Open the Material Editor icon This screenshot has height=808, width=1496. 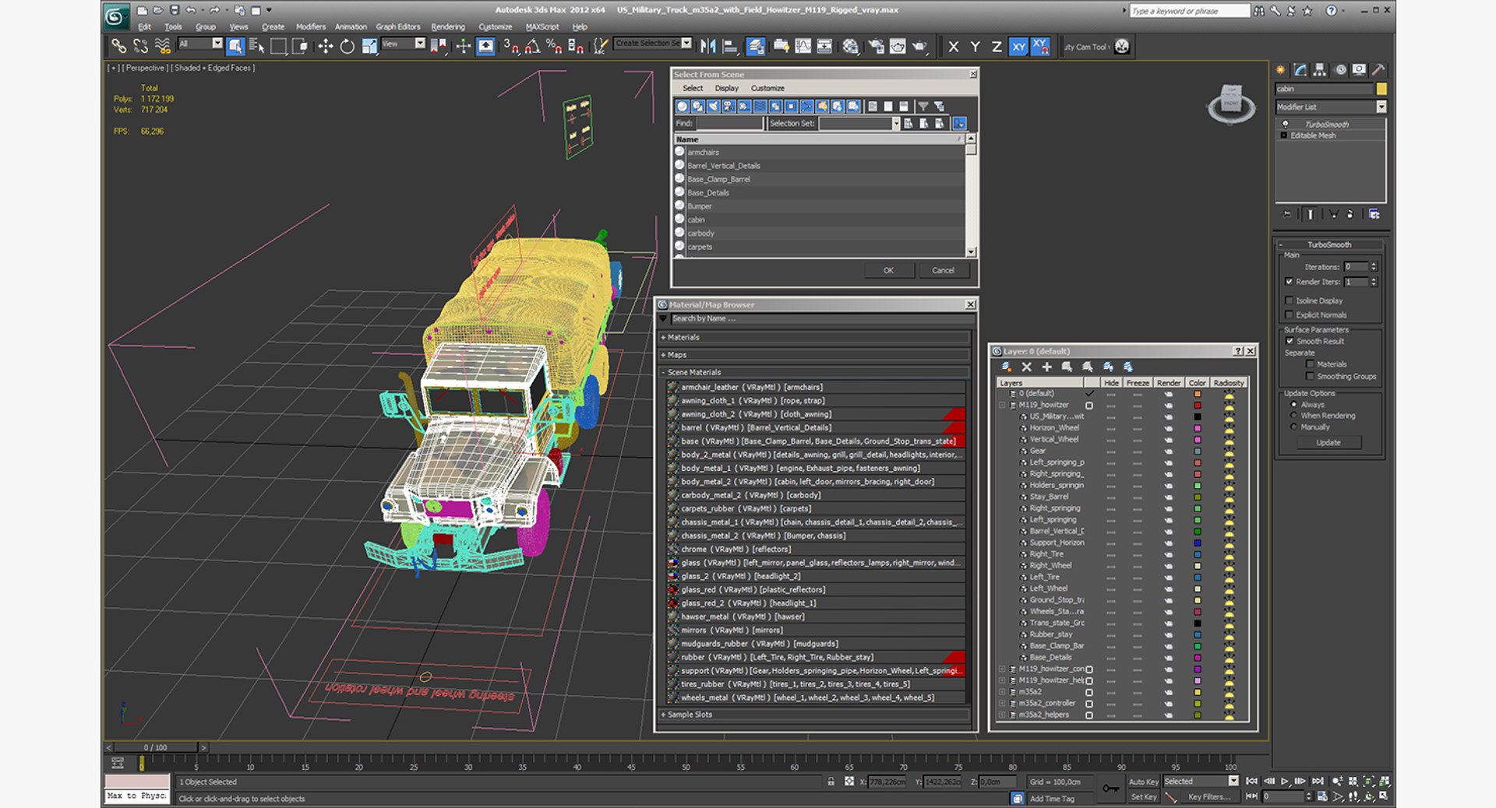click(x=851, y=47)
